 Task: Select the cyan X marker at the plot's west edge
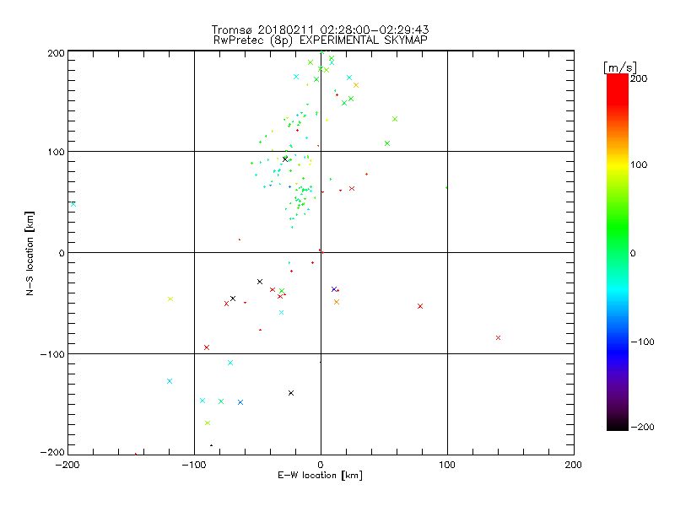[x=73, y=204]
